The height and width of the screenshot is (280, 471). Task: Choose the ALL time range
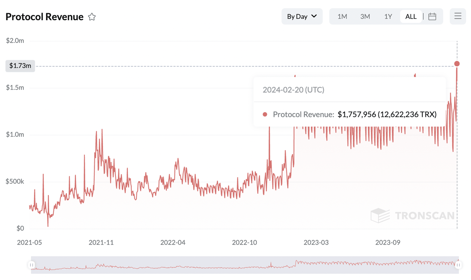coord(411,17)
